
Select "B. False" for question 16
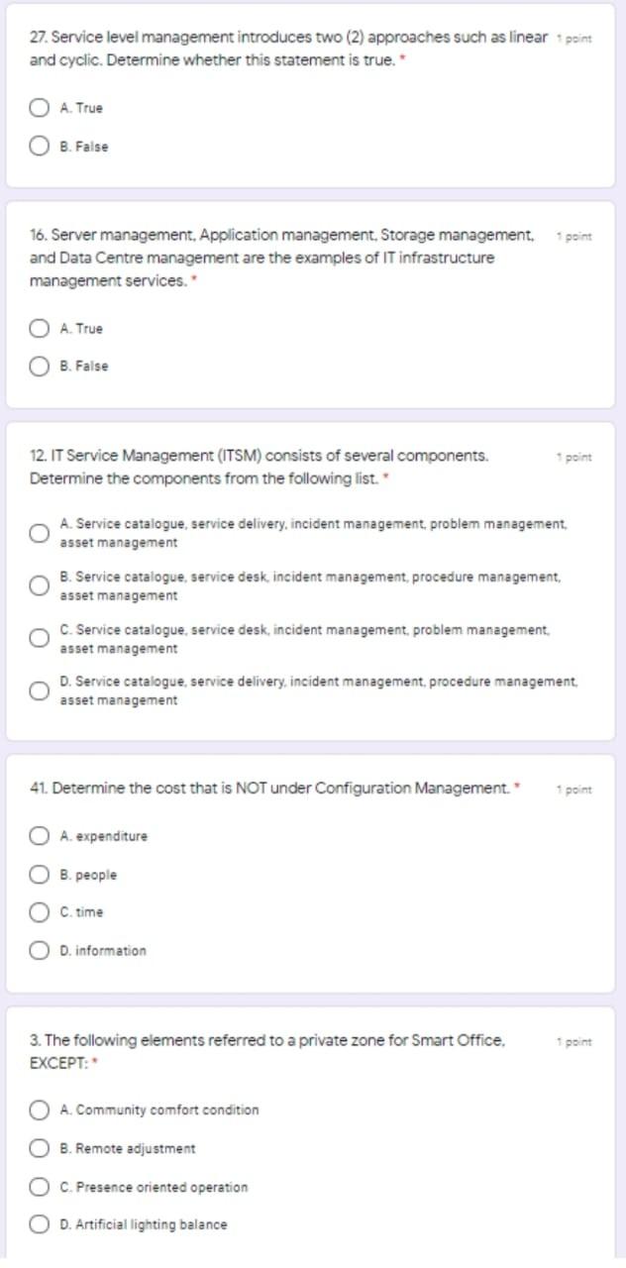tap(39, 366)
